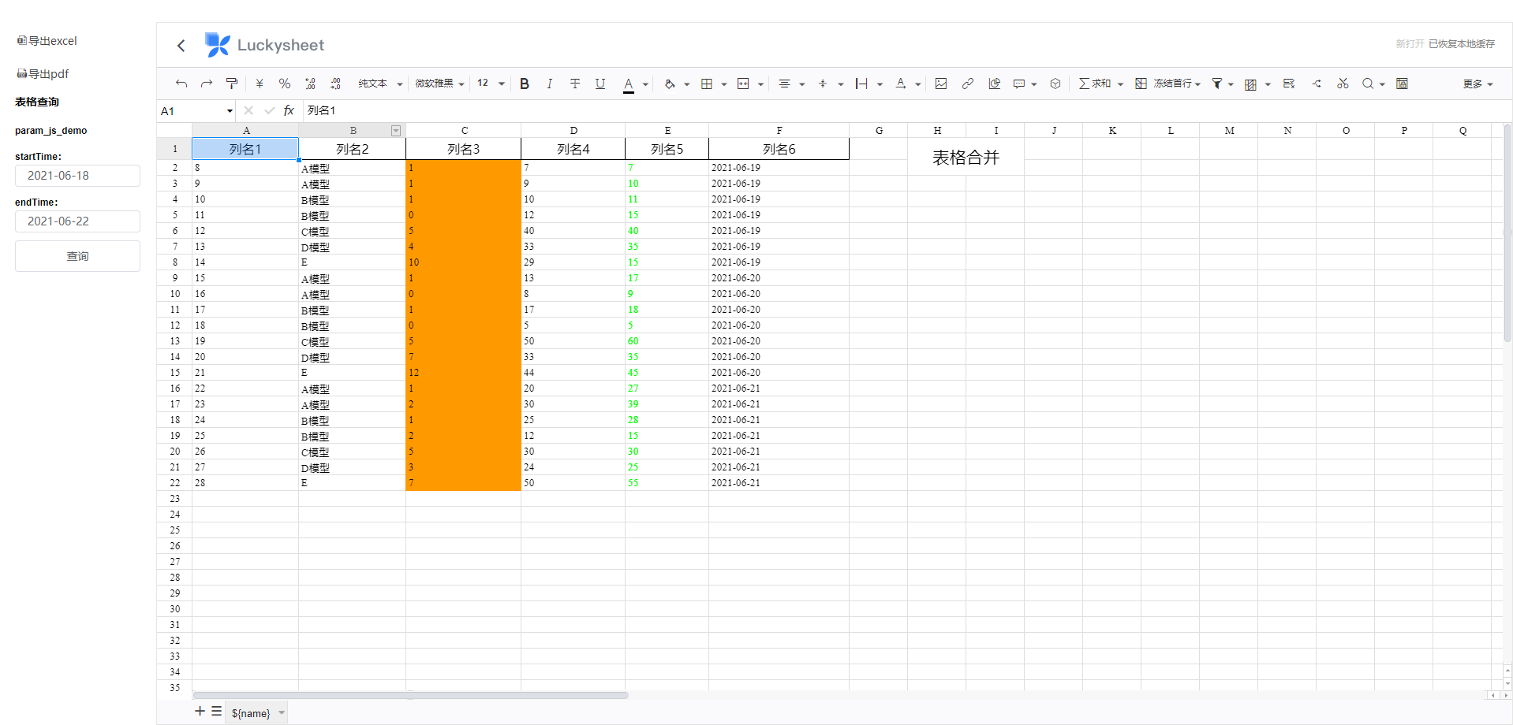
Task: Click the sheet protection icon
Action: [1402, 84]
